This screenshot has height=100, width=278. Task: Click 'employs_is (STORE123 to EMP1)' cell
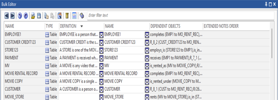point(176,50)
